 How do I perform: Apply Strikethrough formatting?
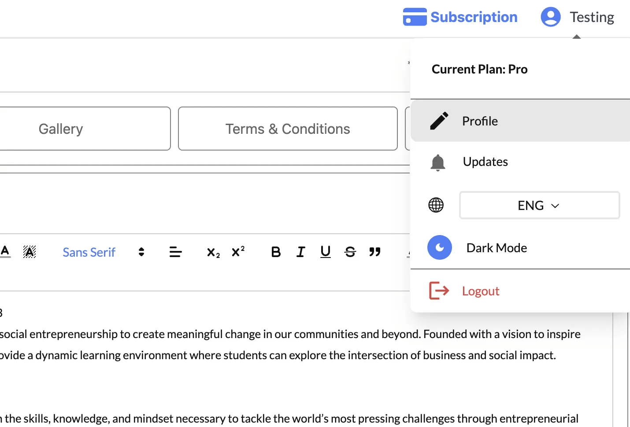(350, 252)
